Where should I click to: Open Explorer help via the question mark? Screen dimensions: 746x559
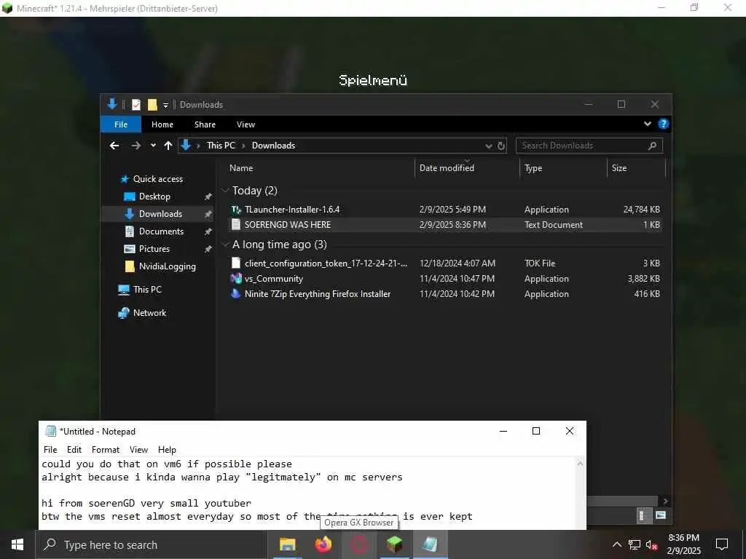pyautogui.click(x=663, y=124)
